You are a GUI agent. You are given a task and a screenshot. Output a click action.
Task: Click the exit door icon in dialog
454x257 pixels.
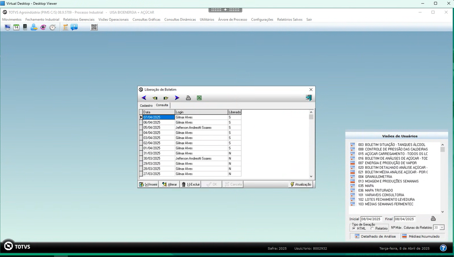pos(308,98)
